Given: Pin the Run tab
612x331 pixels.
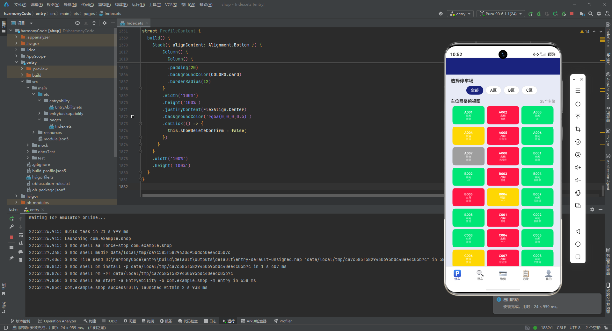Looking at the screenshot, I should point(11,258).
